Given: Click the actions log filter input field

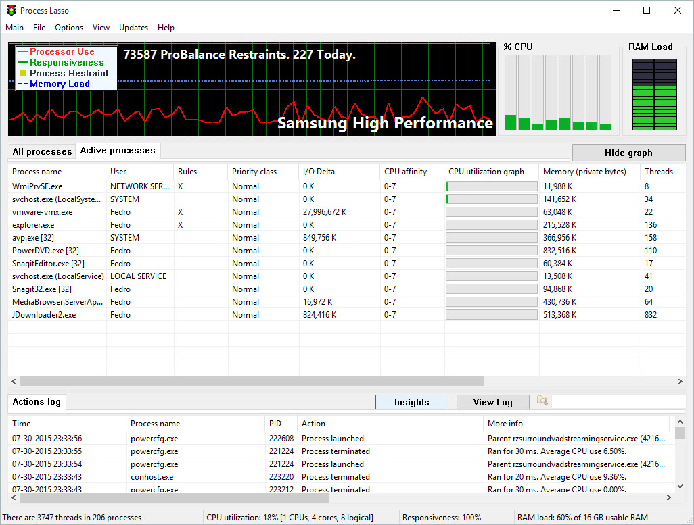Looking at the screenshot, I should [618, 401].
